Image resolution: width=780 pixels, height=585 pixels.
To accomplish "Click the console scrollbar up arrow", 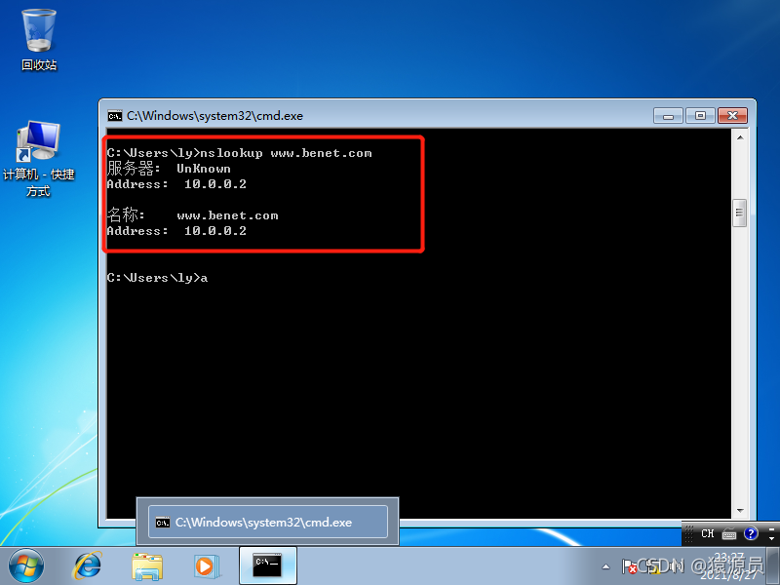I will point(740,137).
